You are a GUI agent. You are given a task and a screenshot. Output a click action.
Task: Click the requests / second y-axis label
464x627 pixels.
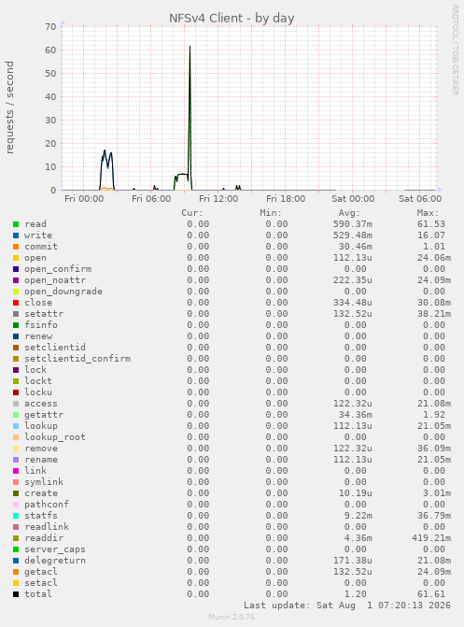point(9,107)
